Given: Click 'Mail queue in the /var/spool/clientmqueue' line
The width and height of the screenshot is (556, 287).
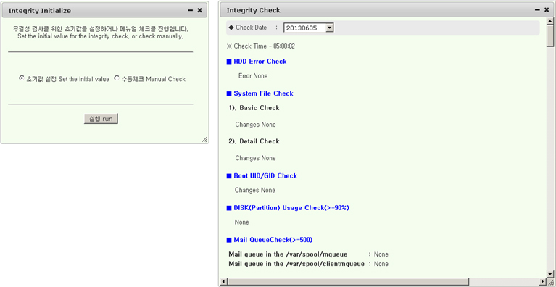Looking at the screenshot, I should (308, 264).
